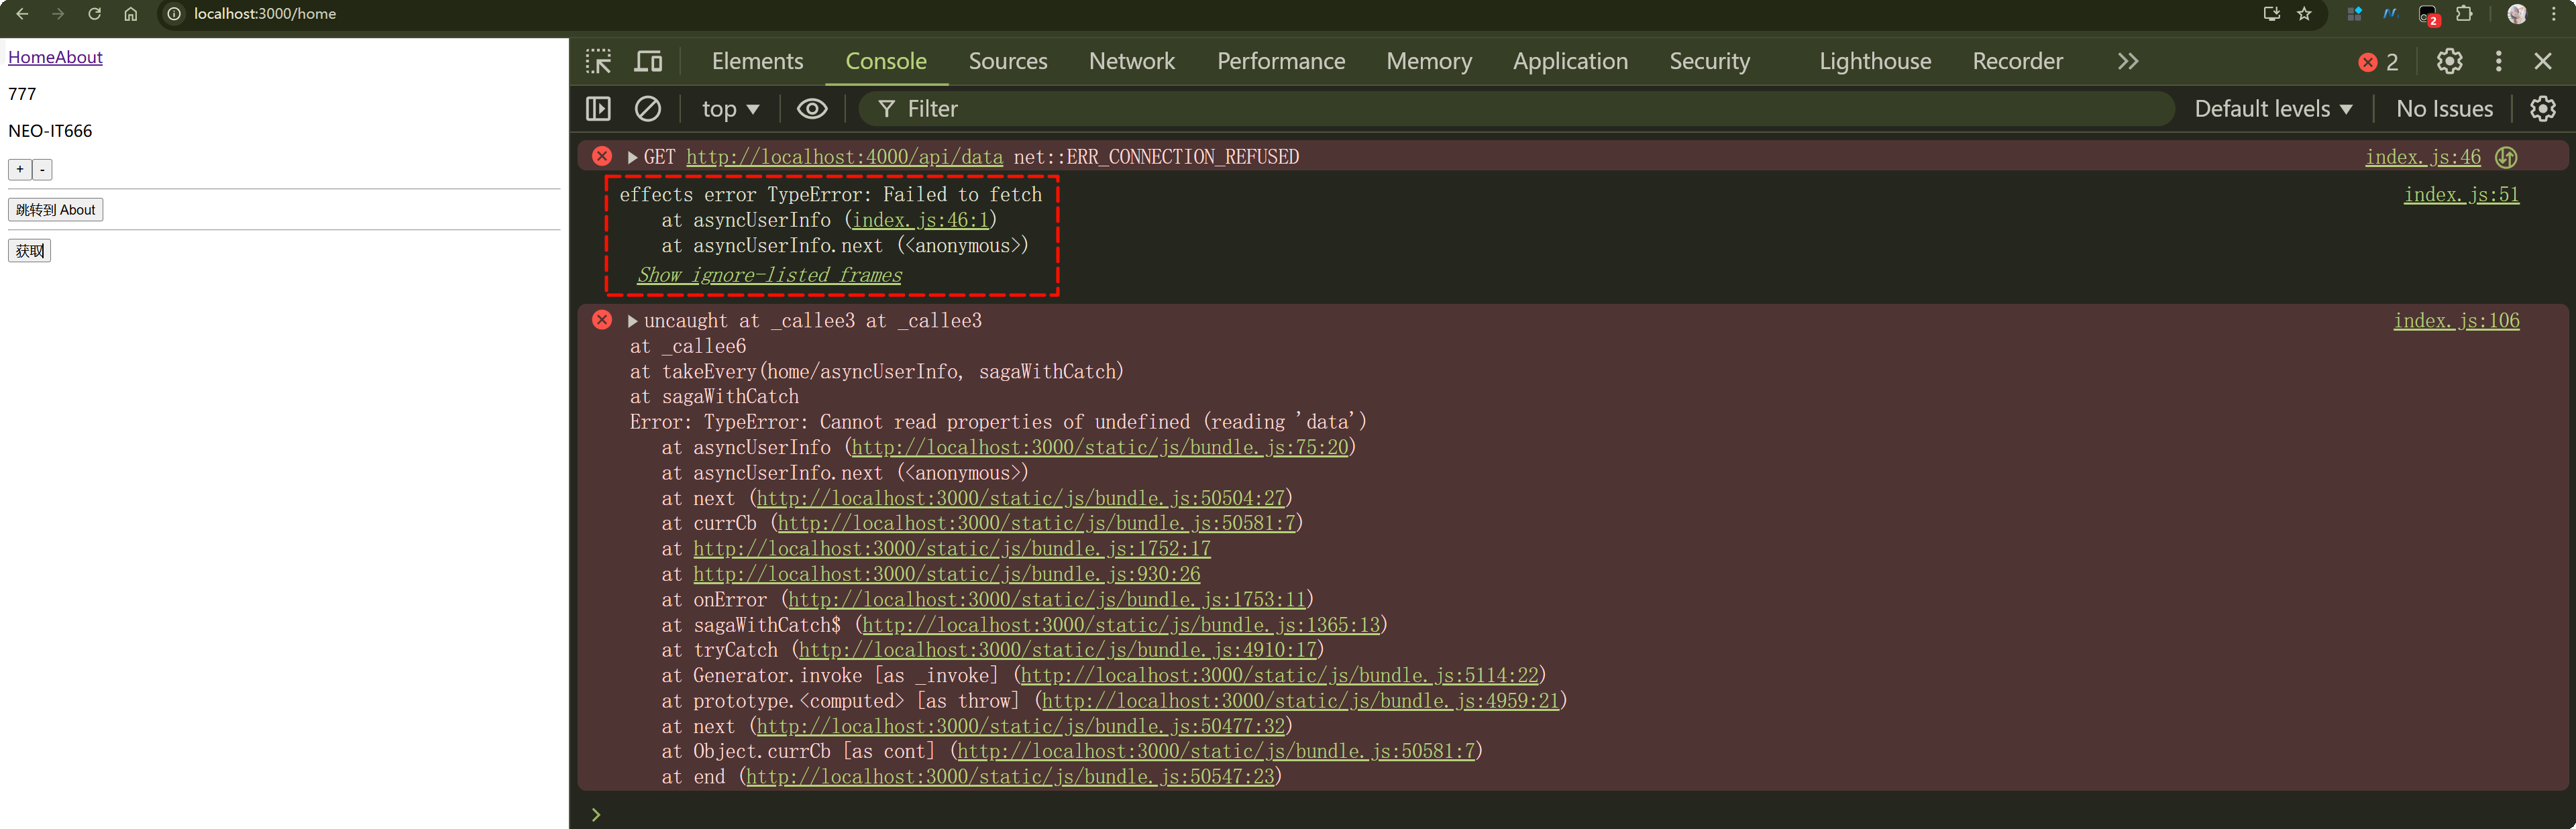The width and height of the screenshot is (2576, 829).
Task: Bookmark page with the star icon
Action: (2304, 14)
